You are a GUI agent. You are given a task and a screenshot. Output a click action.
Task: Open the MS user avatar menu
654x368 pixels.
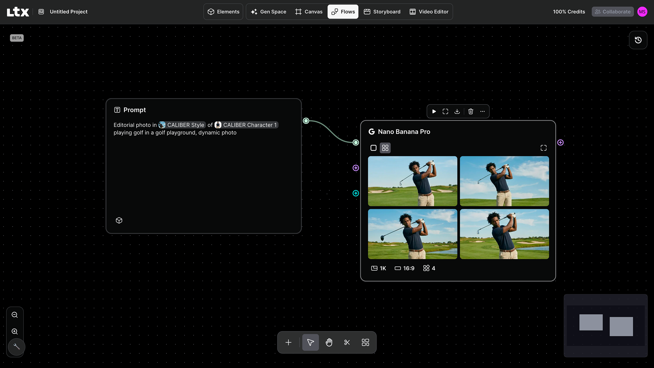click(x=642, y=12)
